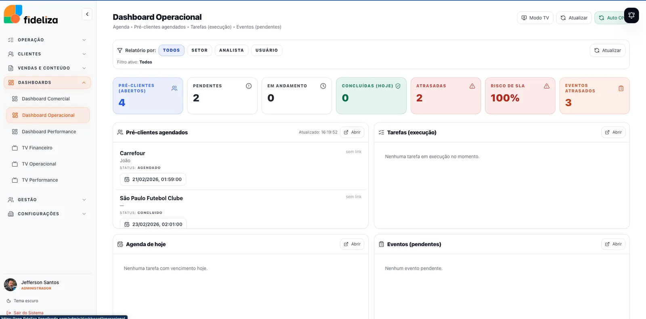This screenshot has height=319, width=646.
Task: Select the Usuário report filter
Action: (x=266, y=50)
